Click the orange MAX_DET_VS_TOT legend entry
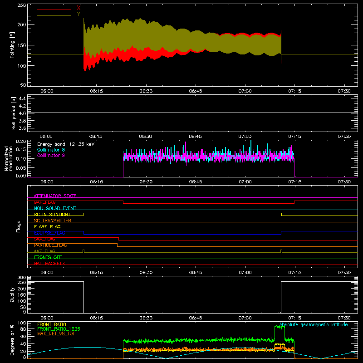This screenshot has height=363, width=363. (56, 334)
